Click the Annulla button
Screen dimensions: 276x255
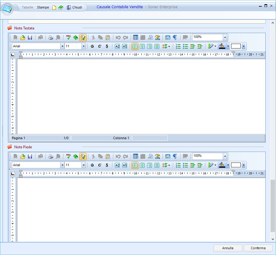point(228,248)
